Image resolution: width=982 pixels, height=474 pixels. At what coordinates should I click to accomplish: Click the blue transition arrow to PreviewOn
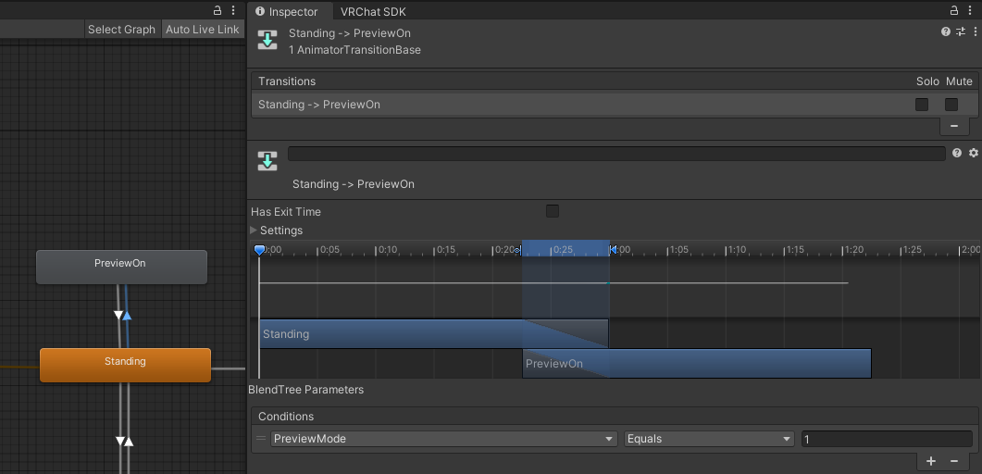click(127, 316)
